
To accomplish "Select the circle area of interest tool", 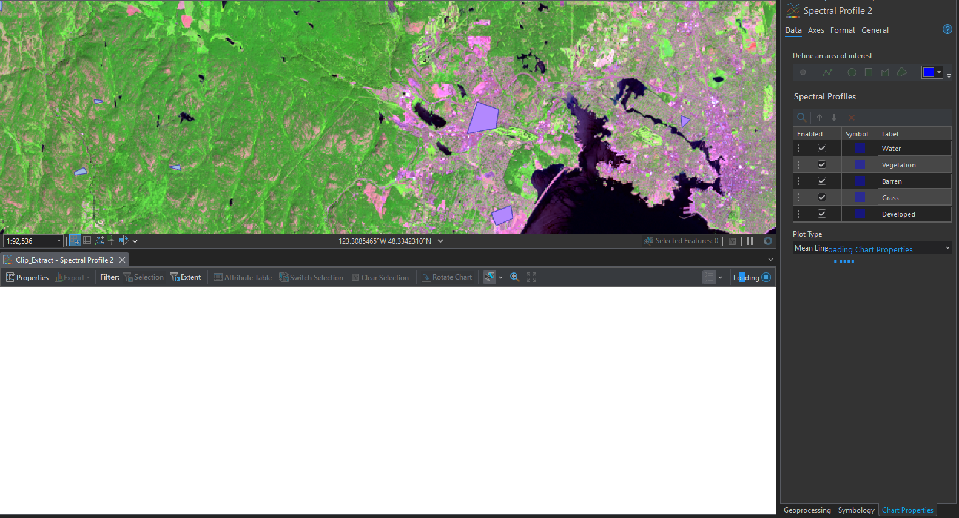I will 852,72.
